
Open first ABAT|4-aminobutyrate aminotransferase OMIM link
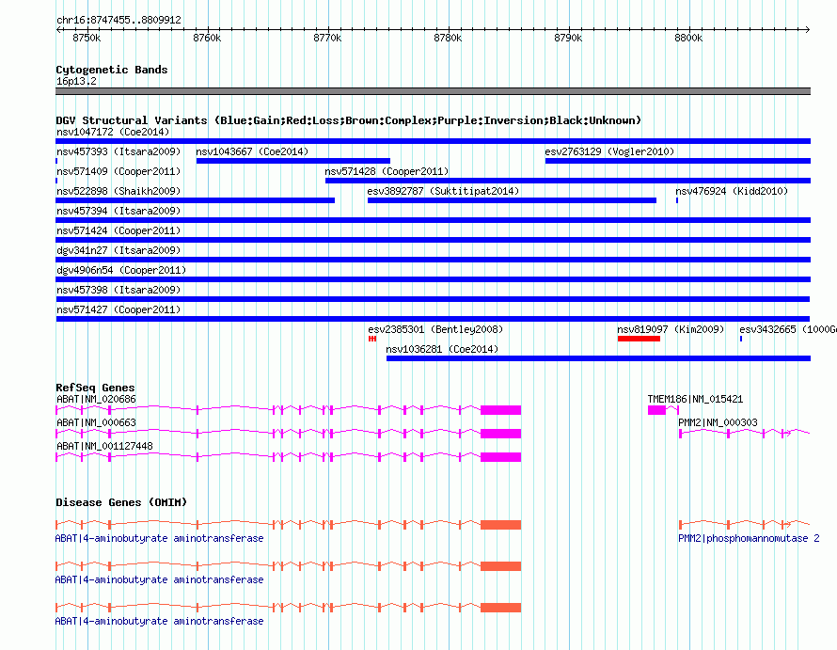point(159,538)
